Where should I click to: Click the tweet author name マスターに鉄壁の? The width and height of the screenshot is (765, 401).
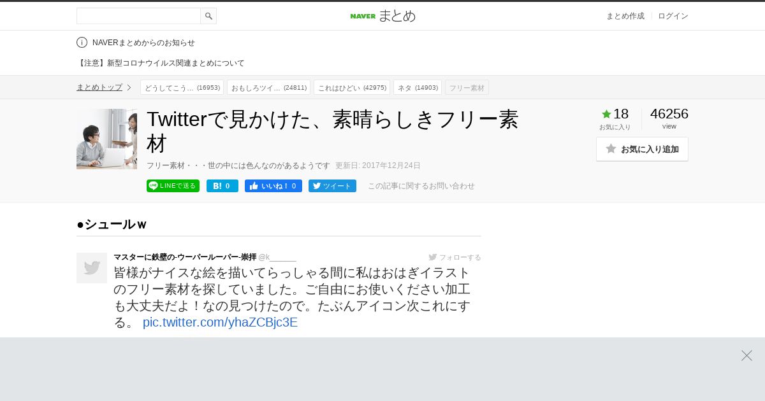[x=185, y=257]
